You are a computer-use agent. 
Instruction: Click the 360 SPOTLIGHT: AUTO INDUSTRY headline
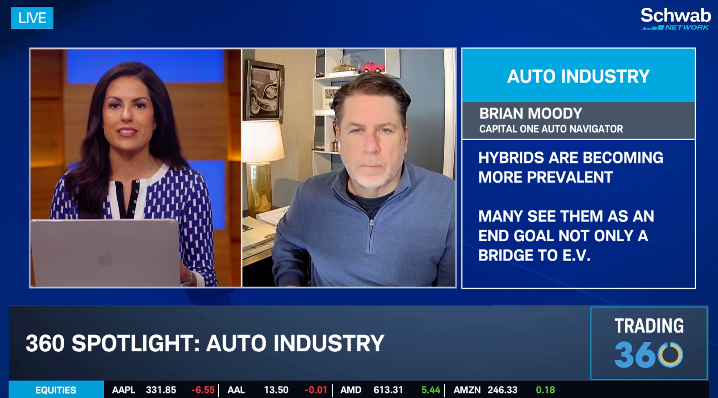click(205, 343)
